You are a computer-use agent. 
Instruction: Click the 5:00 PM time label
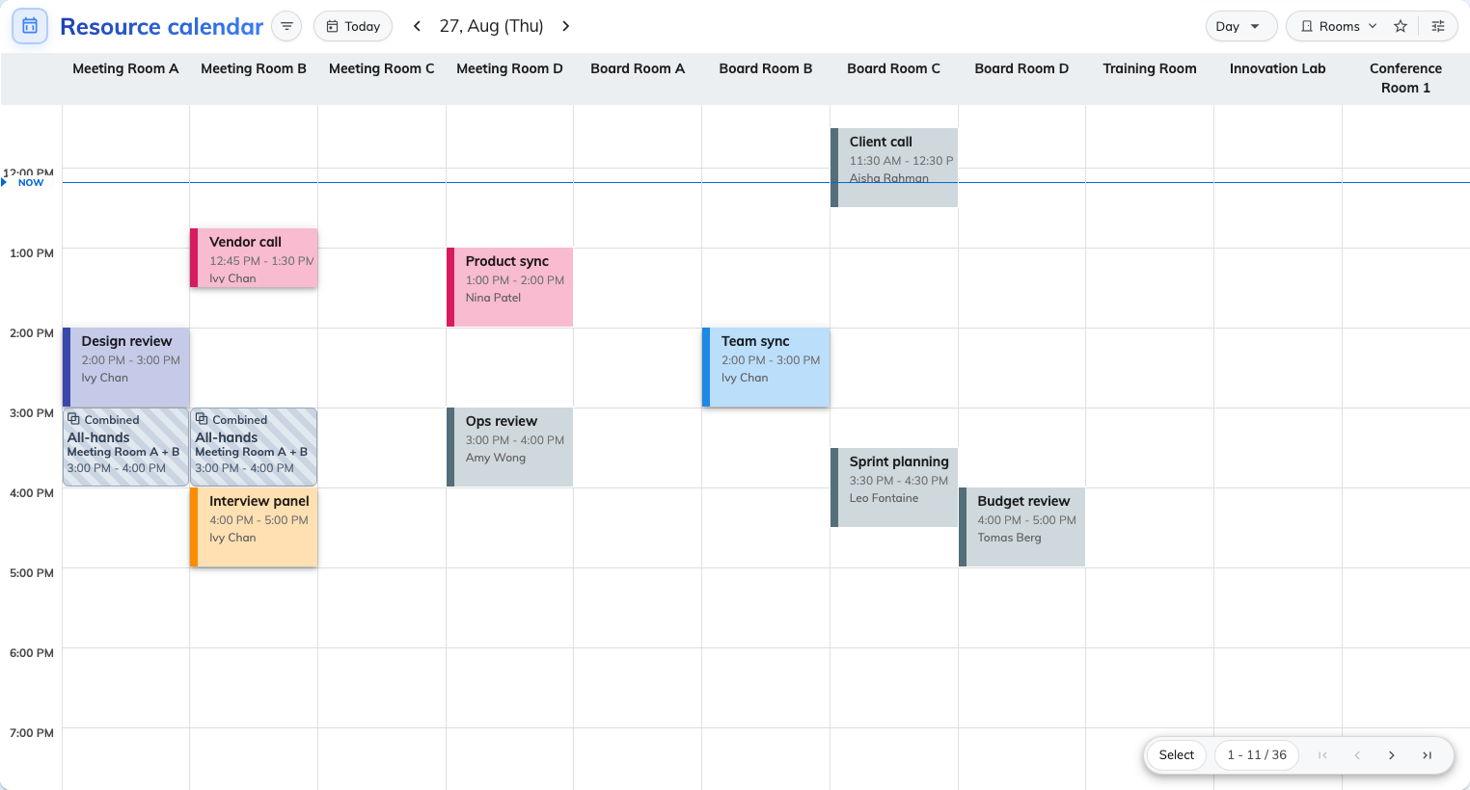point(32,573)
